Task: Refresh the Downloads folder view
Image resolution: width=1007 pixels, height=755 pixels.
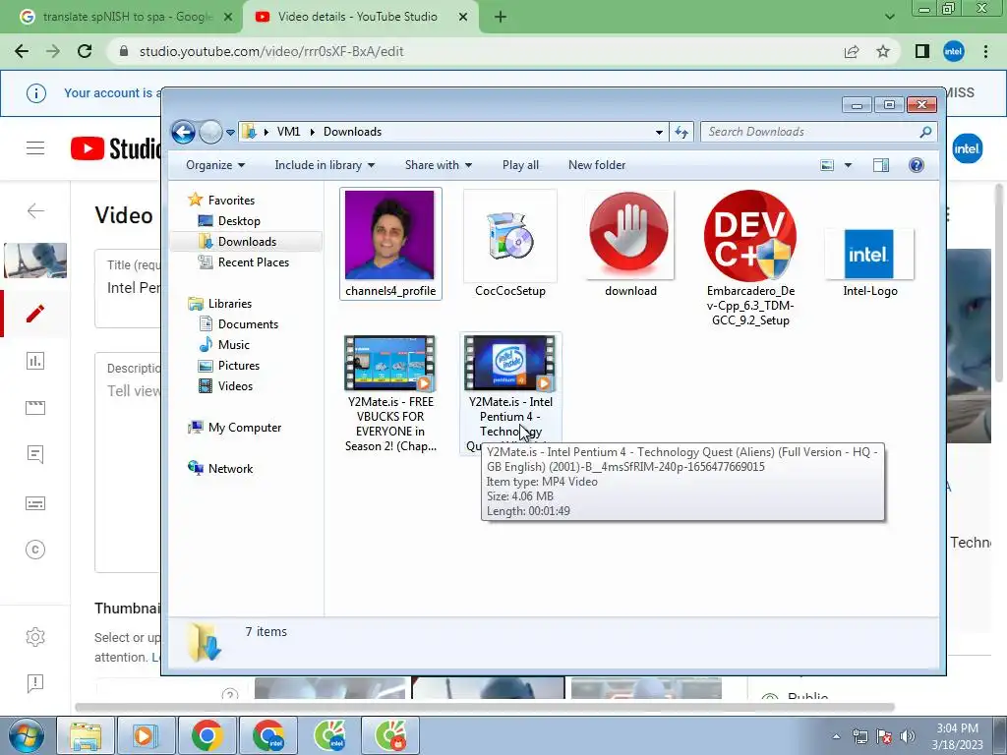Action: (x=681, y=133)
